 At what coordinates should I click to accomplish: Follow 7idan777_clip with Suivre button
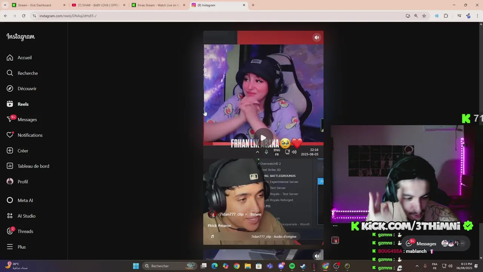point(255,214)
